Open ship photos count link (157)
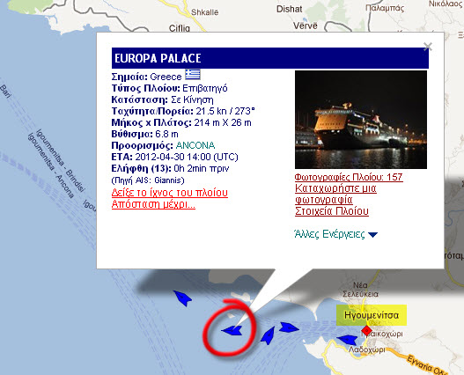The width and height of the screenshot is (464, 375). [x=349, y=177]
